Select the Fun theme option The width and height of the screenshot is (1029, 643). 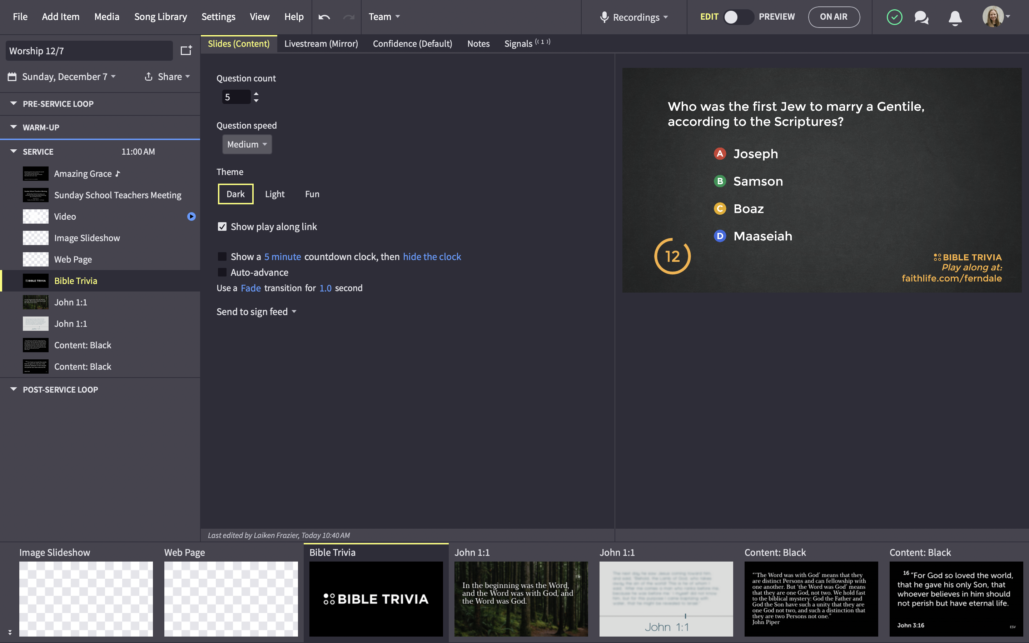pos(312,194)
